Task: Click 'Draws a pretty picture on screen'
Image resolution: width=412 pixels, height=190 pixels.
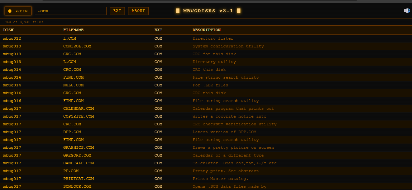Action: [233, 147]
